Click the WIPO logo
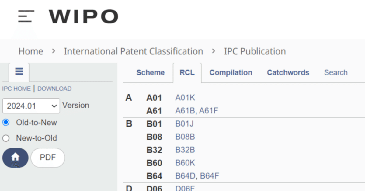The width and height of the screenshot is (365, 191). pos(83,16)
